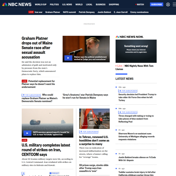Play the Graham Platner video
176x176 pixels.
[68, 58]
